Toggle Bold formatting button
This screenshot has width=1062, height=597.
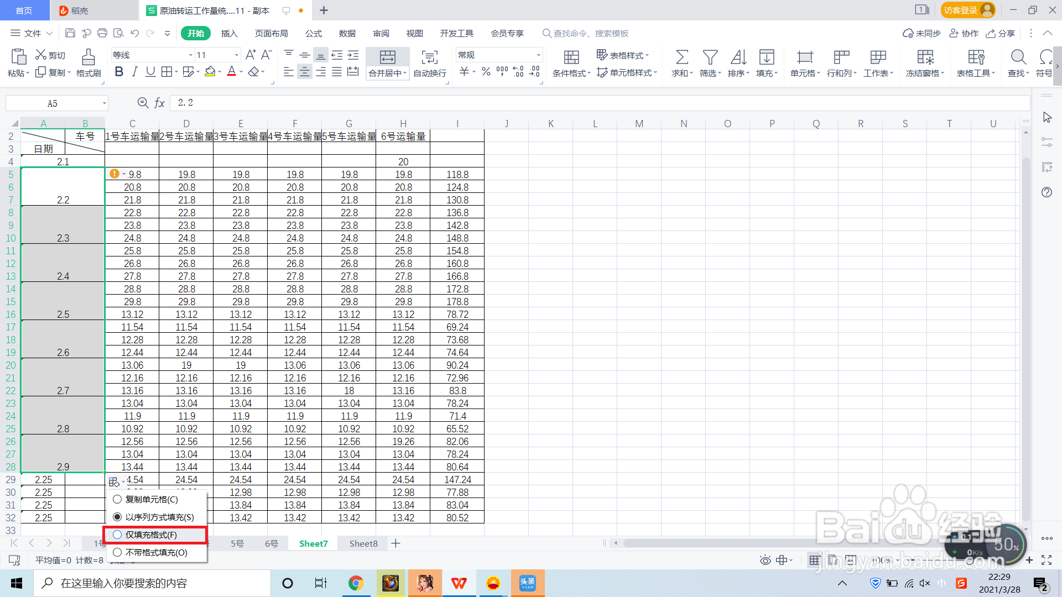click(119, 72)
